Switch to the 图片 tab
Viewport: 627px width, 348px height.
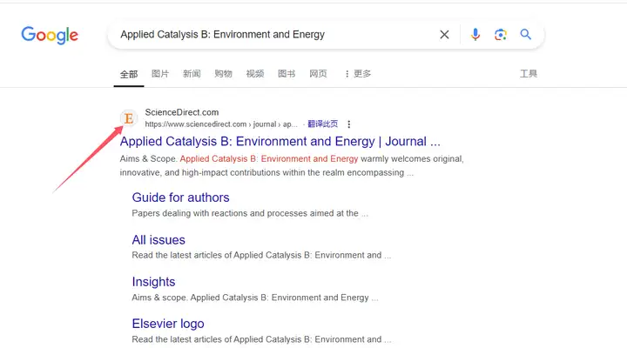[160, 74]
